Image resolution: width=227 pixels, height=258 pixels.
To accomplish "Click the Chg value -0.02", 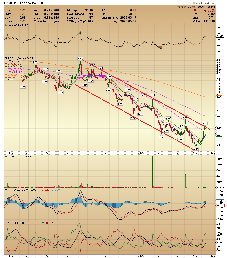I will coord(211,14).
